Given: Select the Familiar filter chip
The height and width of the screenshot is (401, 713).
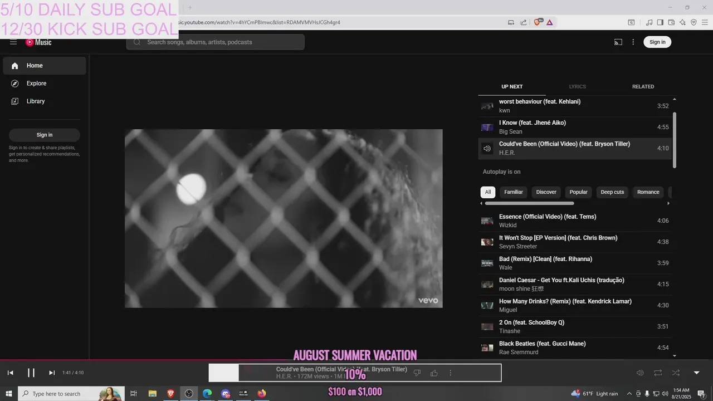Looking at the screenshot, I should click(514, 192).
